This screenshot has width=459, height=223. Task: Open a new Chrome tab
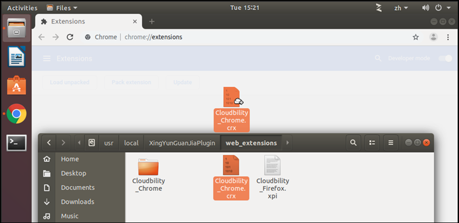(151, 21)
